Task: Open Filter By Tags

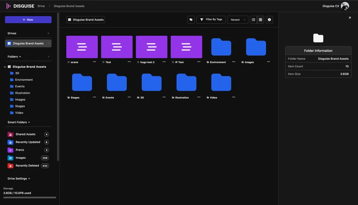Action: pyautogui.click(x=211, y=20)
